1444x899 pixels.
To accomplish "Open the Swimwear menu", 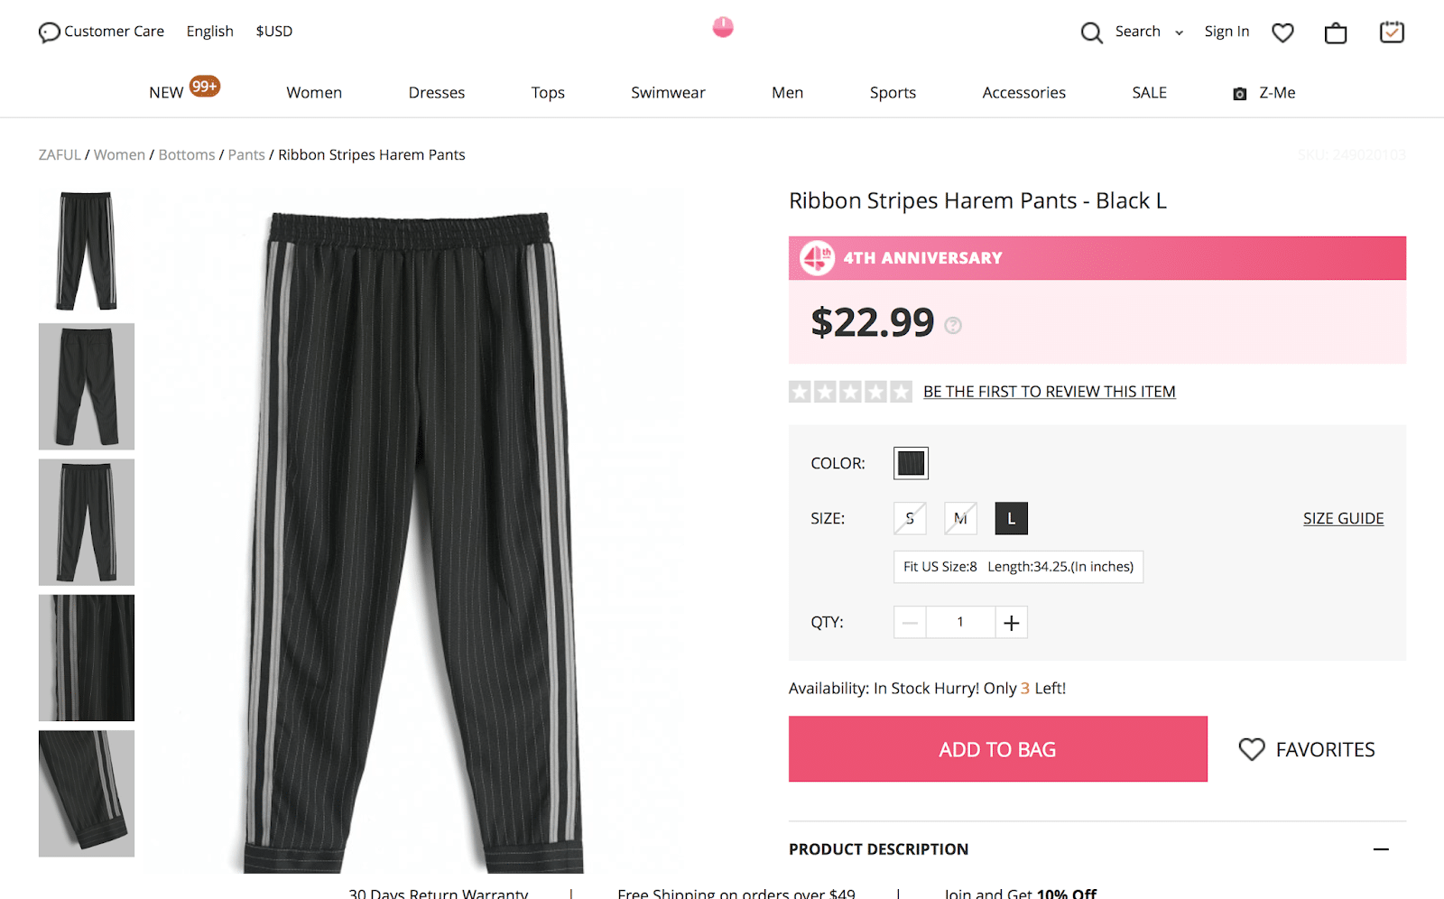I will click(668, 93).
